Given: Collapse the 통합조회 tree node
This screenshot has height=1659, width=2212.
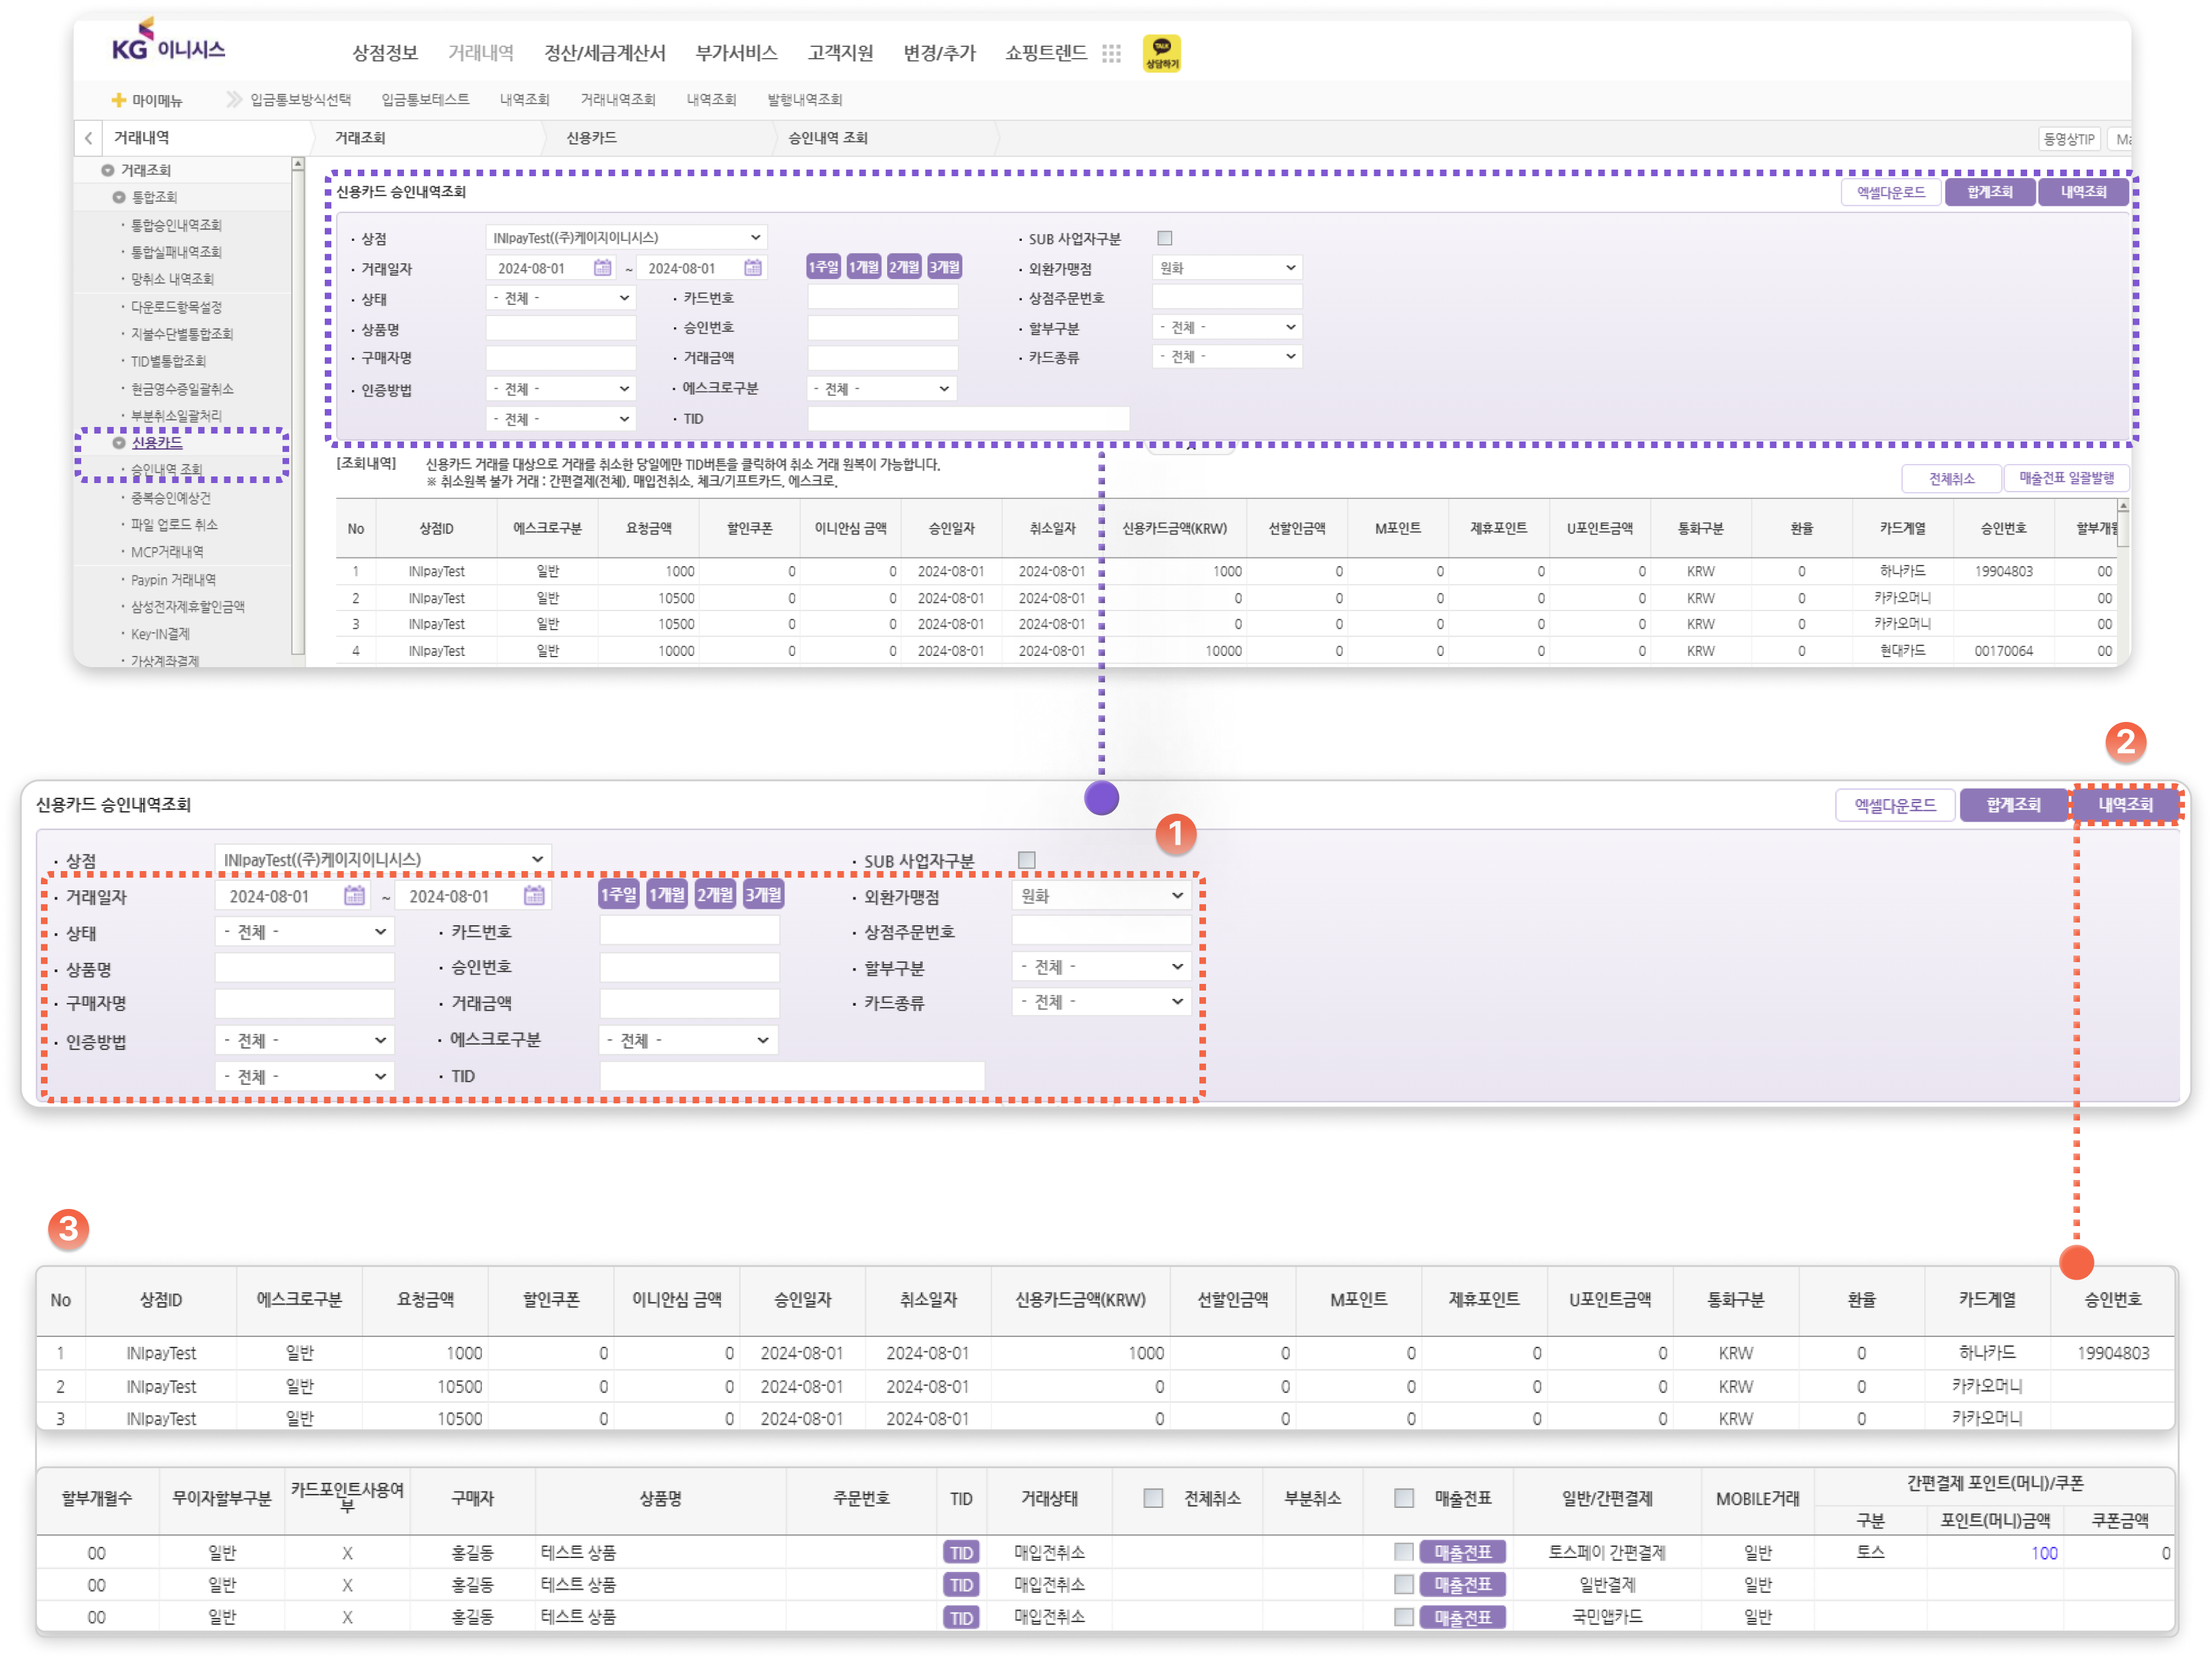Looking at the screenshot, I should point(118,197).
